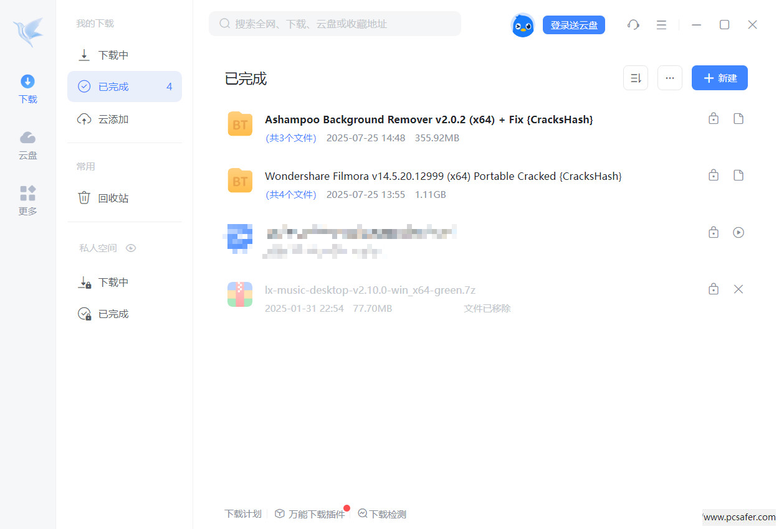The width and height of the screenshot is (779, 529).
Task: Switch to Cloud Drive (云盘) sidebar section
Action: pyautogui.click(x=27, y=145)
